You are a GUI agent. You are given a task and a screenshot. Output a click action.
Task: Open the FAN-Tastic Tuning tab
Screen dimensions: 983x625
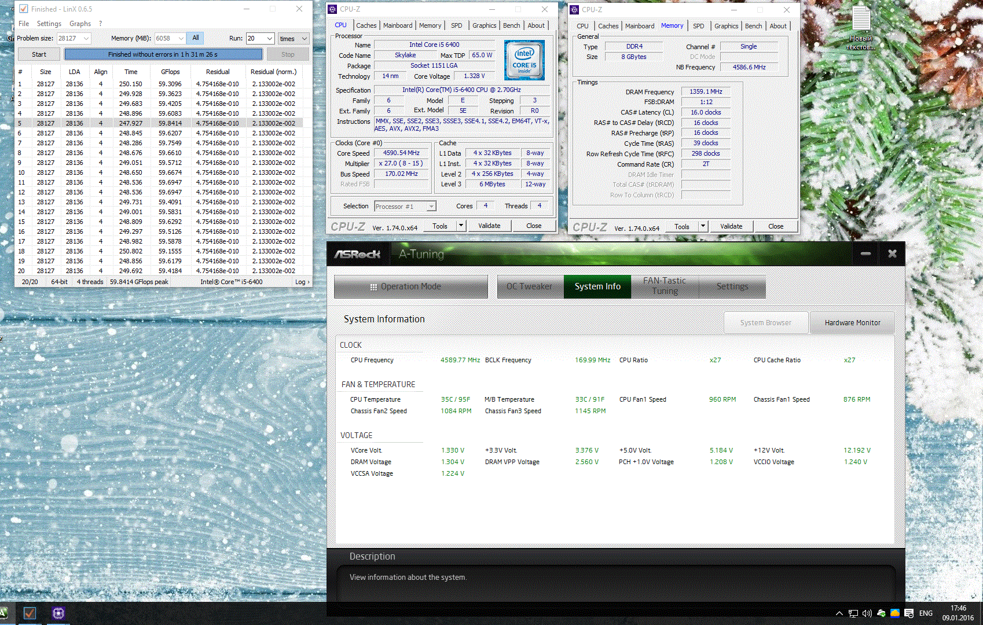click(x=665, y=286)
